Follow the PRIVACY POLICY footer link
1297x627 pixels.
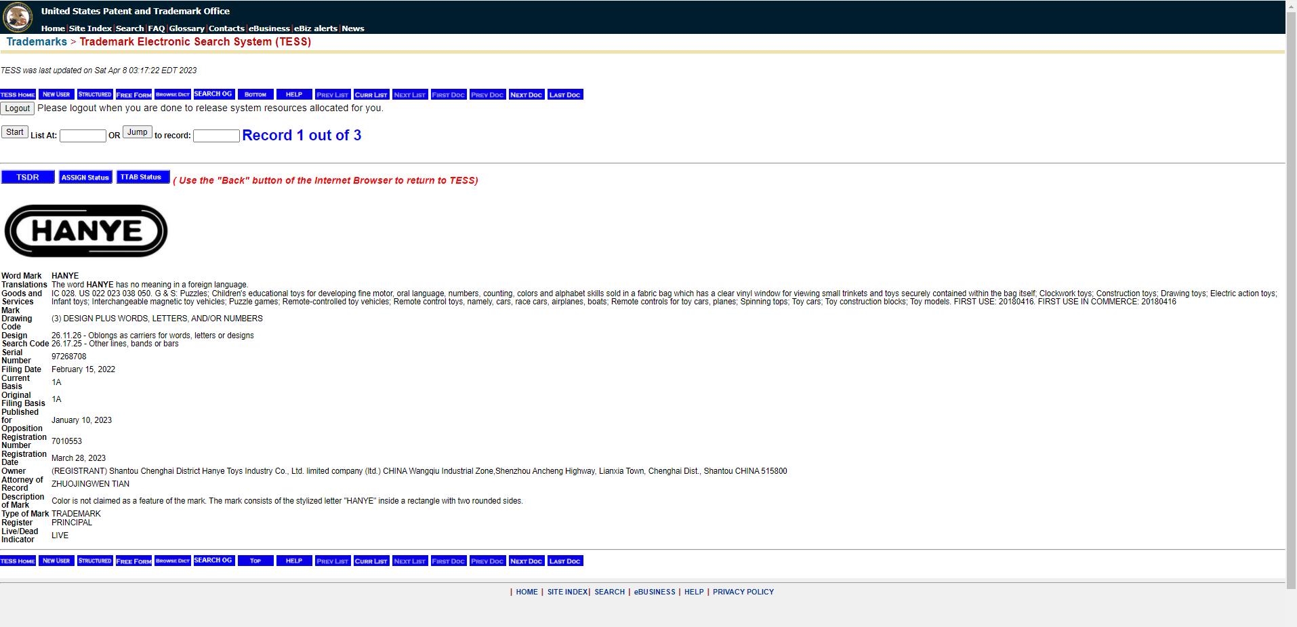(x=743, y=592)
